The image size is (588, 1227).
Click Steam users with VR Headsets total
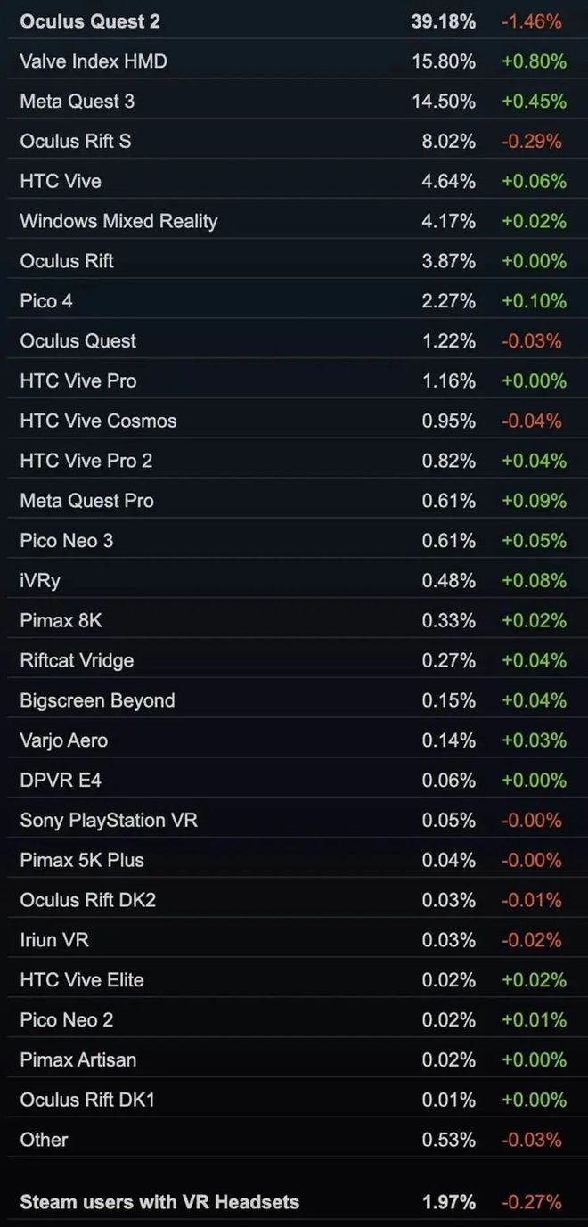(x=294, y=1202)
